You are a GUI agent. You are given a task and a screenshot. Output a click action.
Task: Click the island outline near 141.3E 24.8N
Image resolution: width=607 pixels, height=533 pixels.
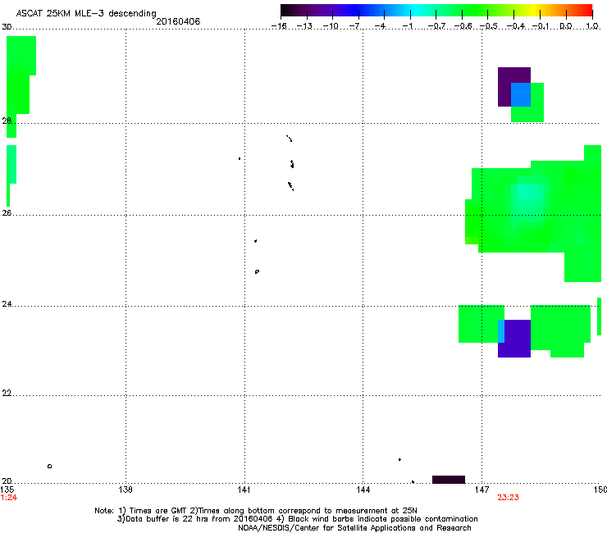point(257,271)
